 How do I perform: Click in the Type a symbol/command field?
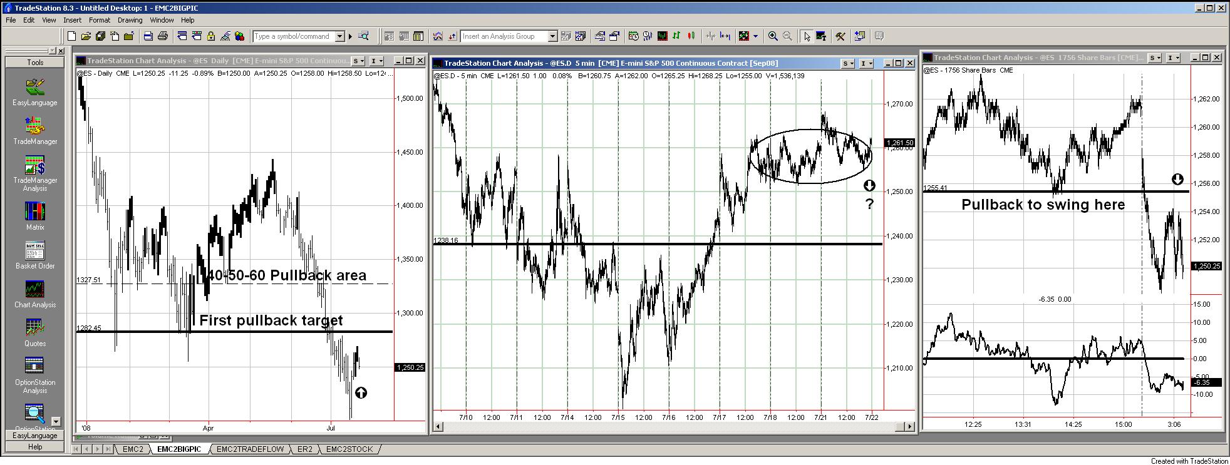pos(294,36)
